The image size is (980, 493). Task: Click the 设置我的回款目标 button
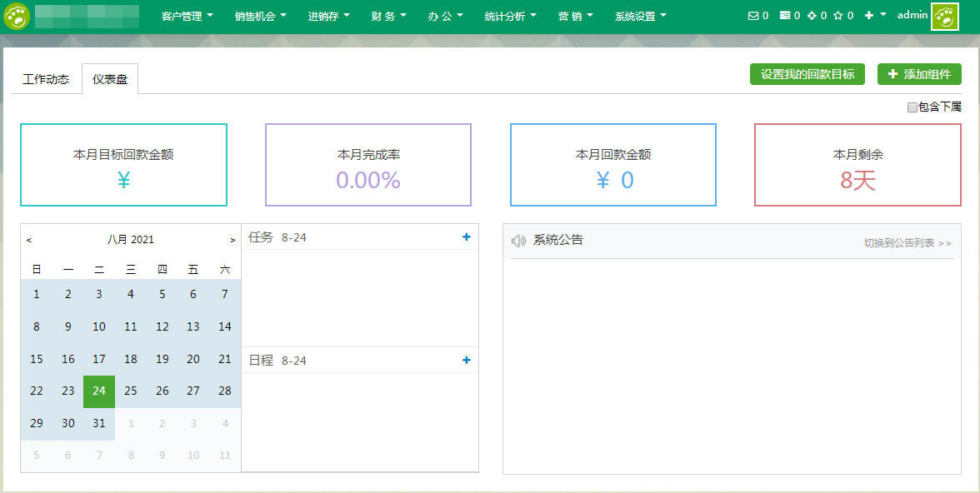(807, 74)
